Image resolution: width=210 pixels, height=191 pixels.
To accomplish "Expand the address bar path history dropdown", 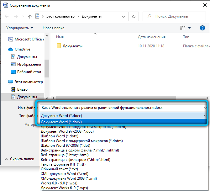I will 124,16.
